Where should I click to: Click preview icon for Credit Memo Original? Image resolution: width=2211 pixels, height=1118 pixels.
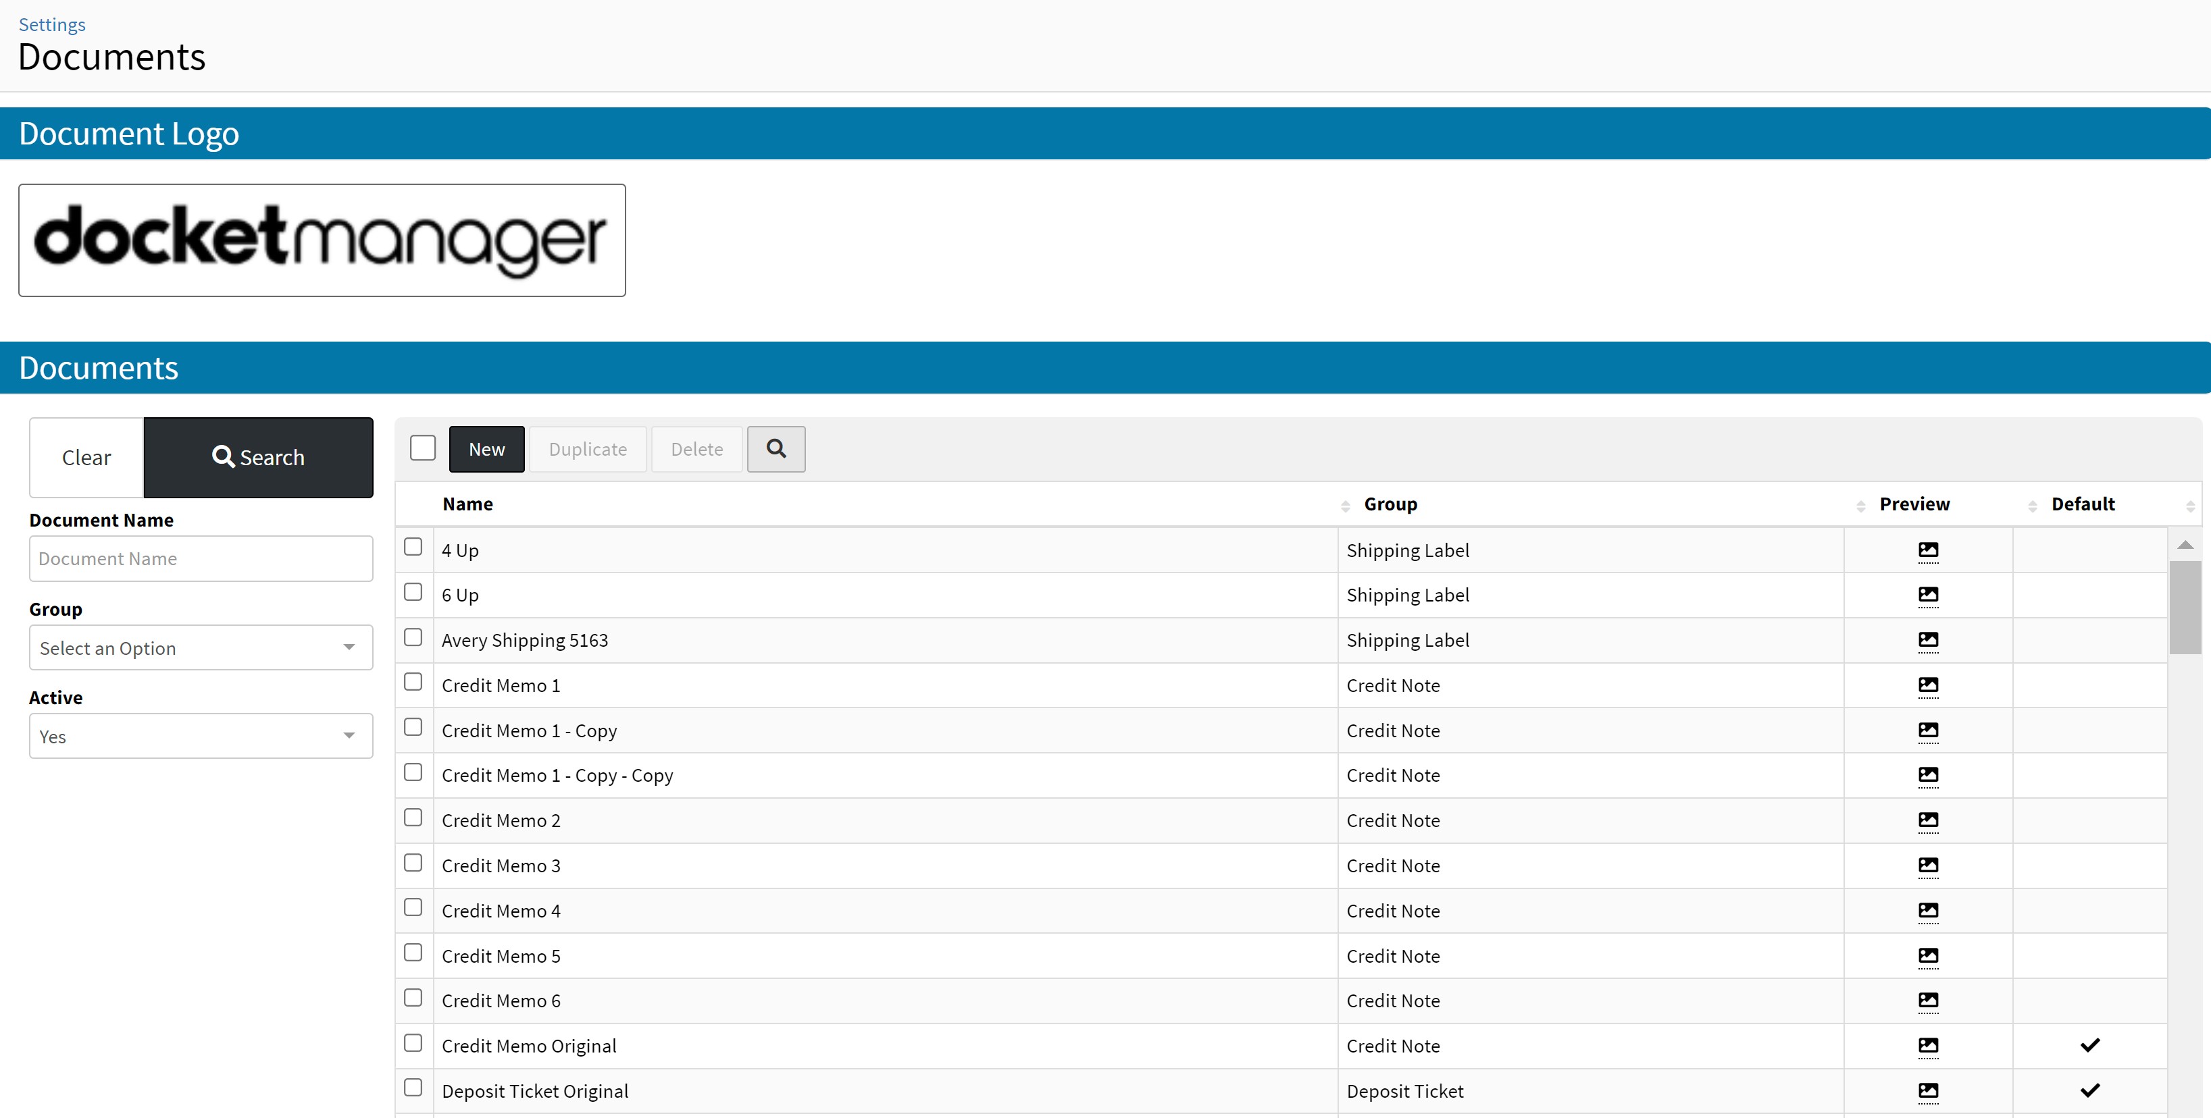click(1928, 1046)
